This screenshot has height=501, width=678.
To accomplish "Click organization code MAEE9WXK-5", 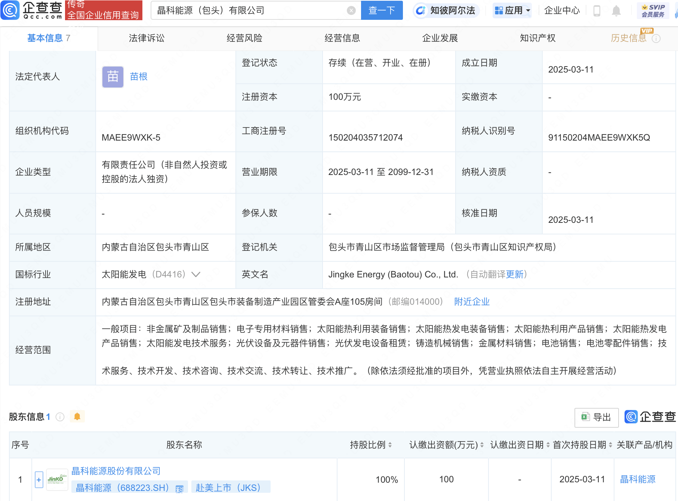I will point(131,138).
